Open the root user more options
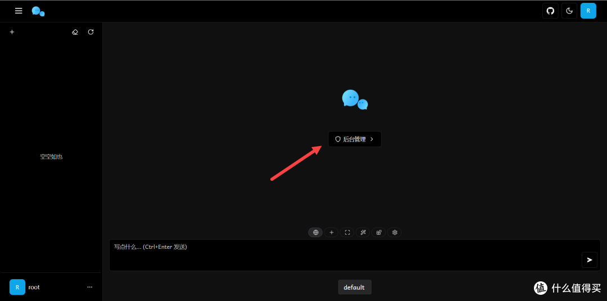This screenshot has width=607, height=301. tap(90, 287)
